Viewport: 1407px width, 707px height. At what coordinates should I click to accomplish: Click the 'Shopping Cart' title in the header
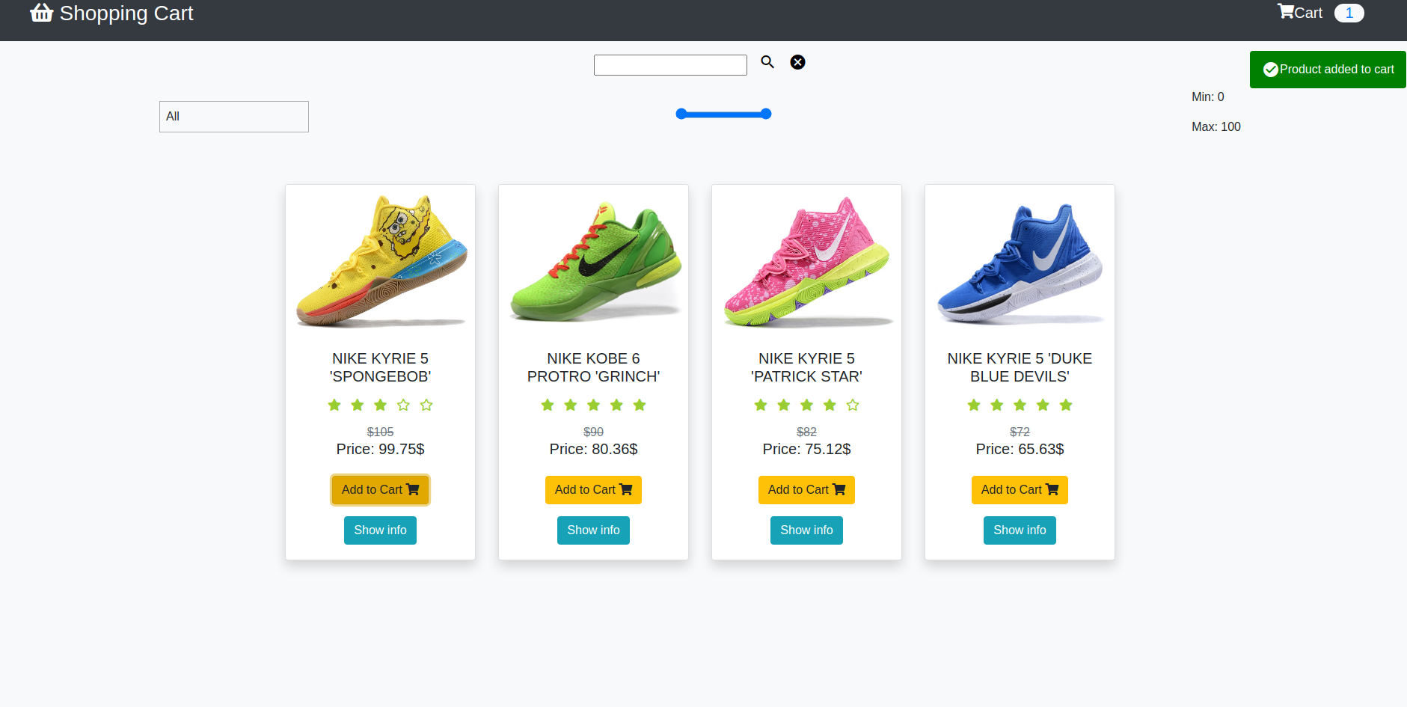(126, 13)
